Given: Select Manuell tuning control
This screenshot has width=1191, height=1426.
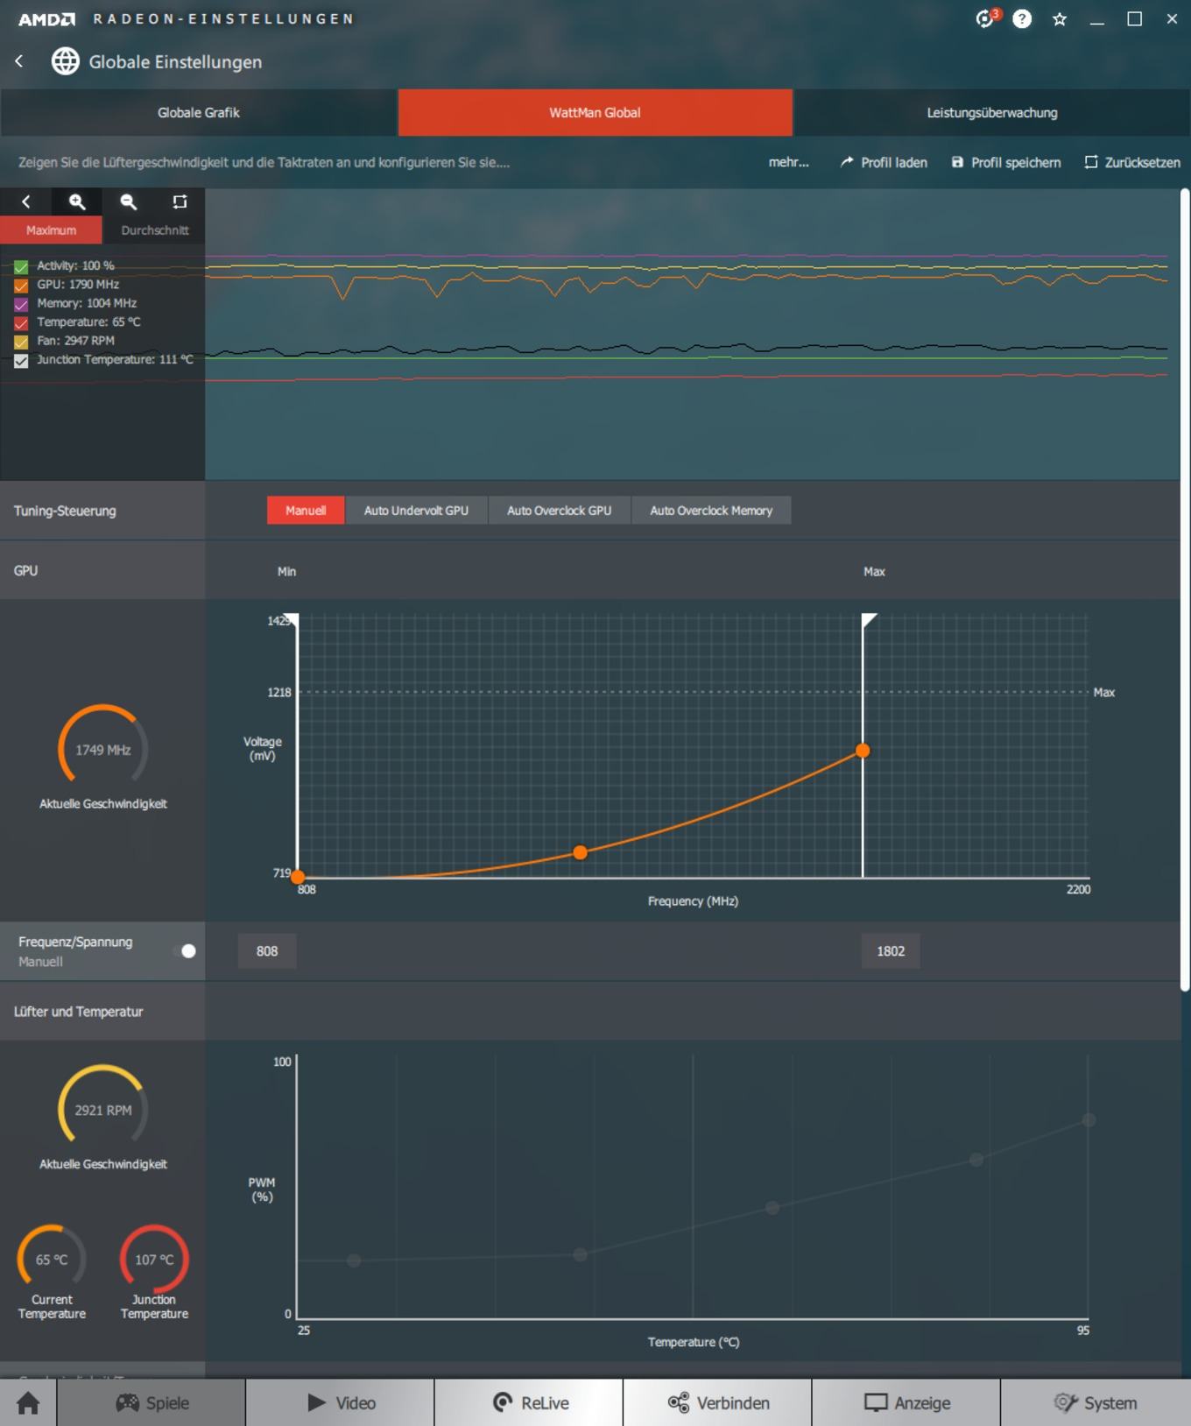Looking at the screenshot, I should (x=306, y=511).
